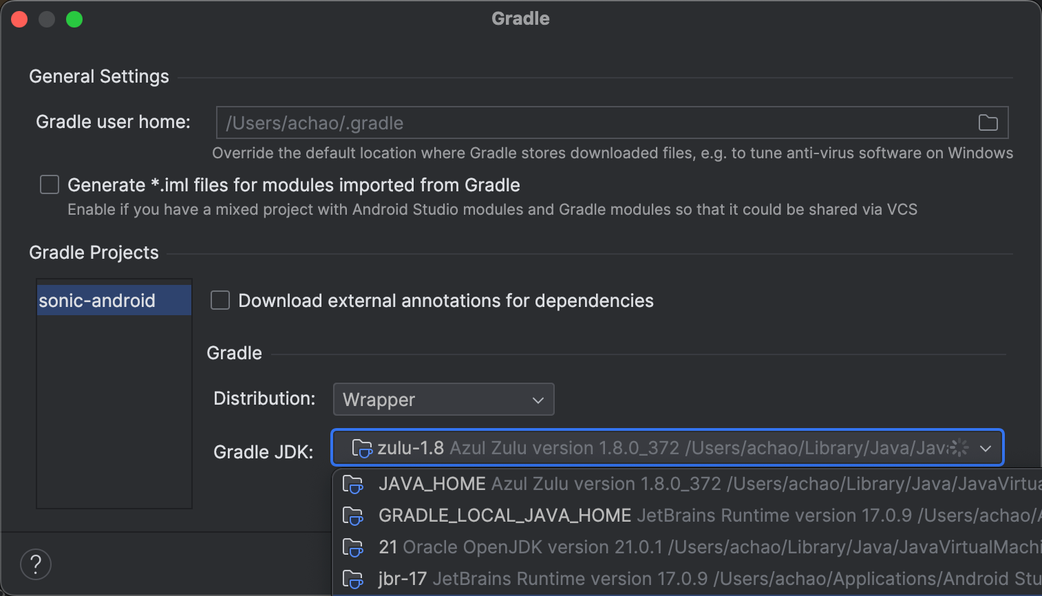
Task: Open help with the question mark button
Action: tap(36, 564)
